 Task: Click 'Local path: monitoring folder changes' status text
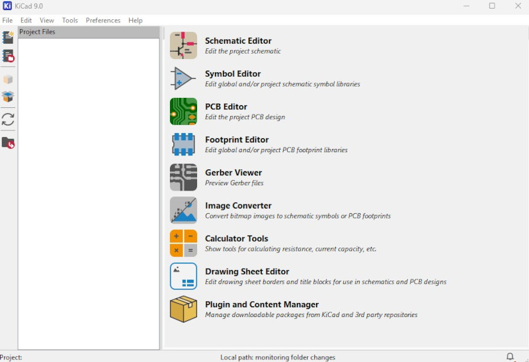click(278, 357)
